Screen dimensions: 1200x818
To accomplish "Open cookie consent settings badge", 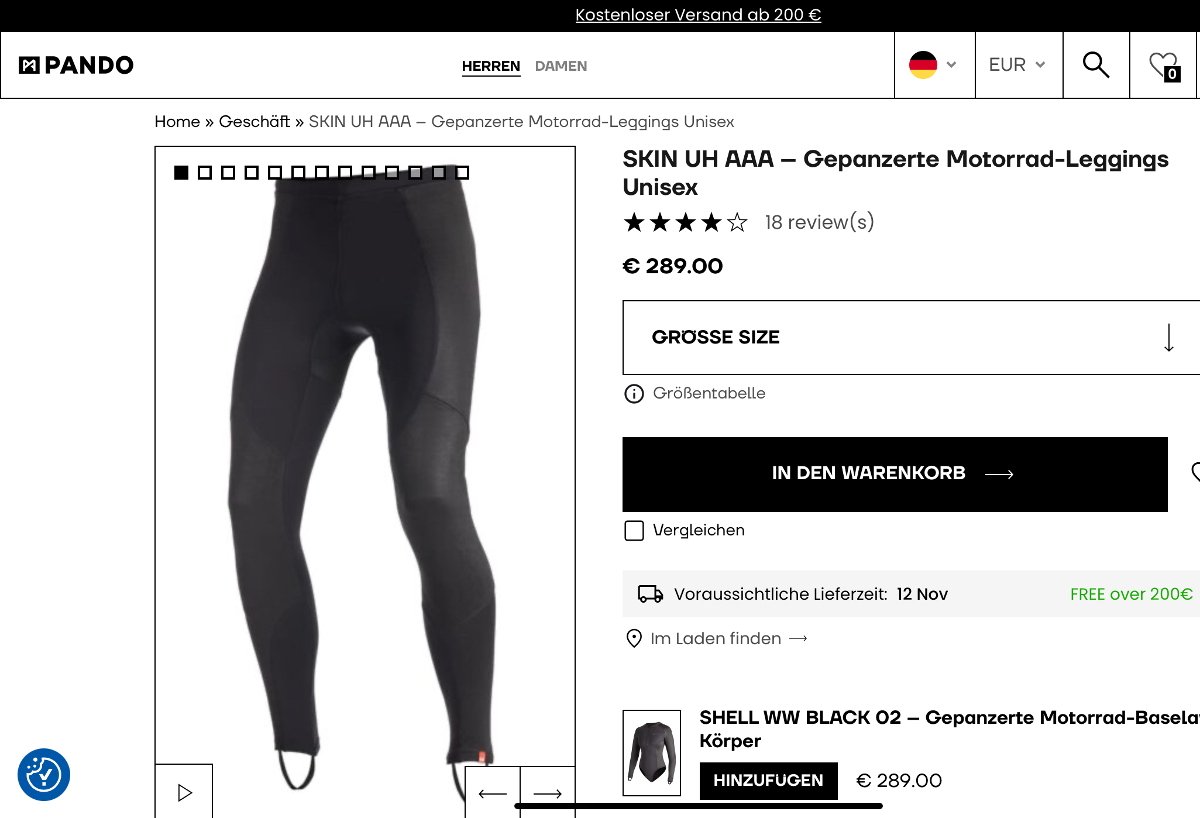I will coord(44,774).
